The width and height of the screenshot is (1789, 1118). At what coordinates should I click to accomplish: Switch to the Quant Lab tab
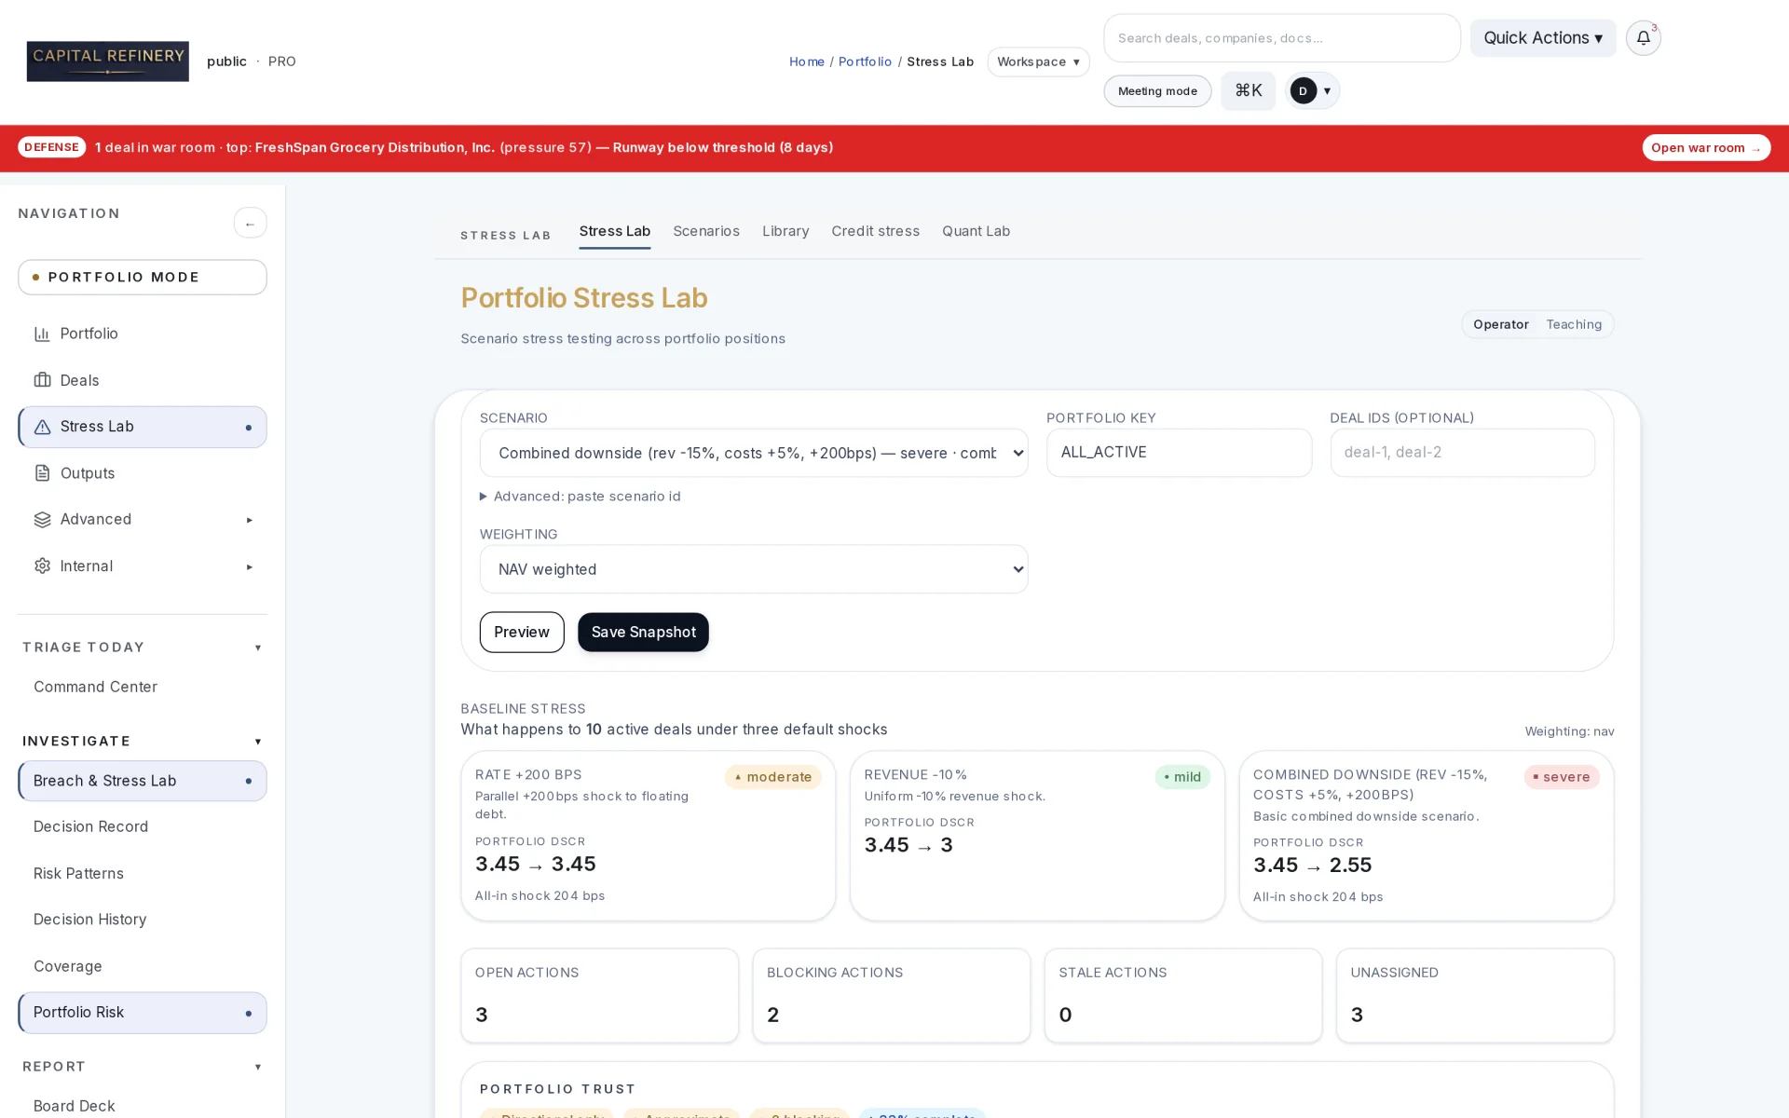coord(976,231)
